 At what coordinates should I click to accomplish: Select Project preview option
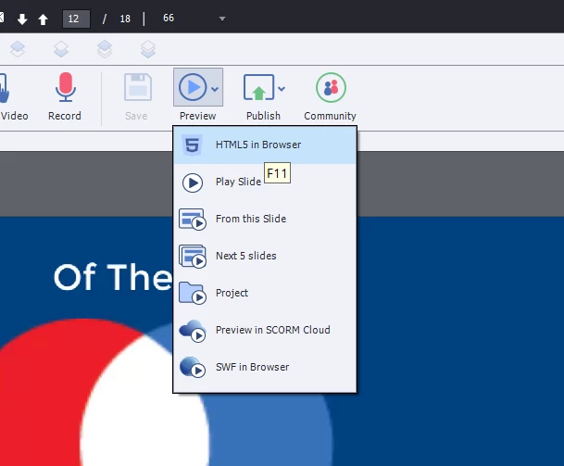(x=265, y=293)
